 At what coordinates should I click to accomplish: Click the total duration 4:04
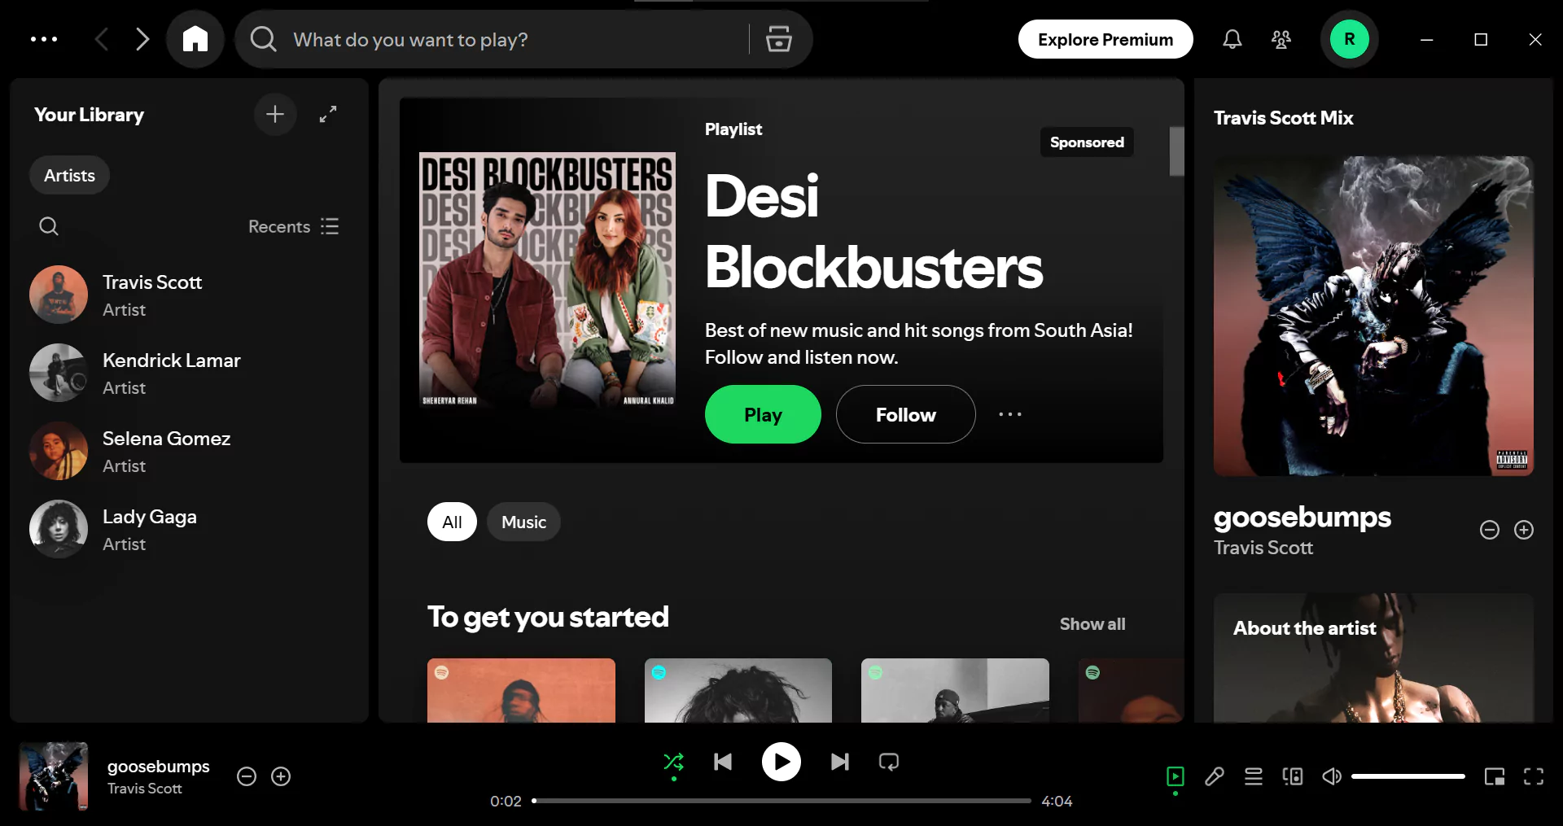[1057, 801]
